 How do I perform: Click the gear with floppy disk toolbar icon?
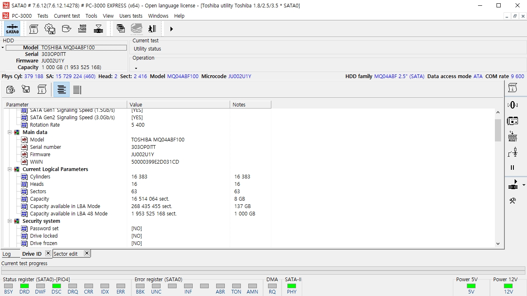[x=50, y=29]
